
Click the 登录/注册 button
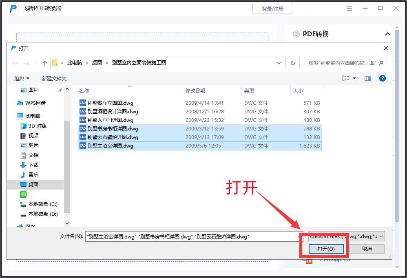click(272, 8)
